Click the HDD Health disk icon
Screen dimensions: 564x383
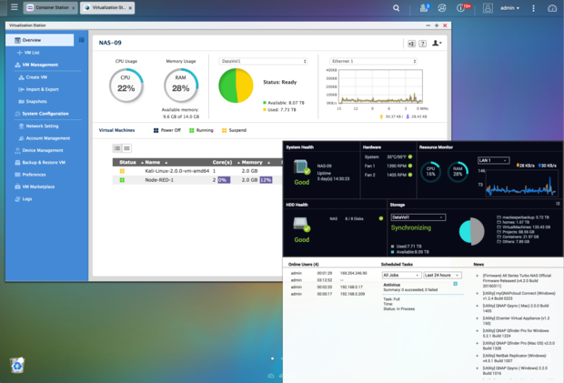(x=301, y=225)
